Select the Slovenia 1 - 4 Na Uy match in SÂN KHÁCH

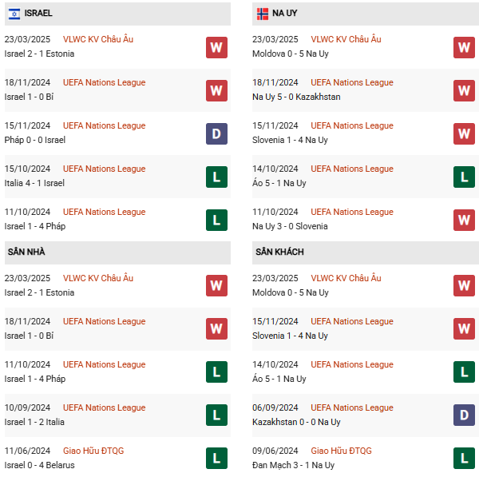coord(366,329)
